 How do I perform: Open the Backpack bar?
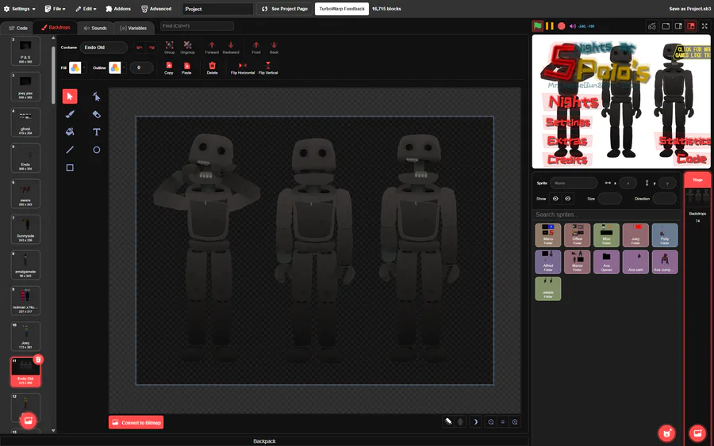(x=264, y=441)
